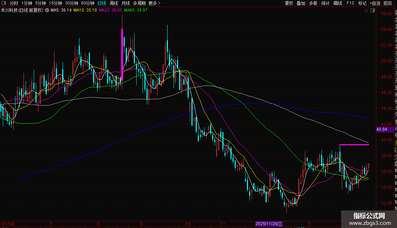Select the 日线 daily chart tab
This screenshot has width=397, height=228.
coord(102,3)
